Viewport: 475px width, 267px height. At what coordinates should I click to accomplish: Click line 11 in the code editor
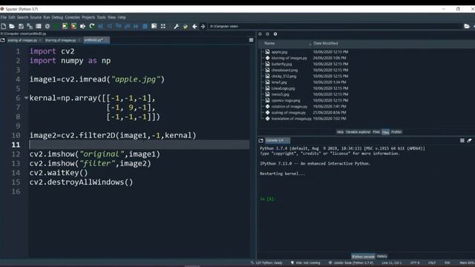tap(140, 145)
